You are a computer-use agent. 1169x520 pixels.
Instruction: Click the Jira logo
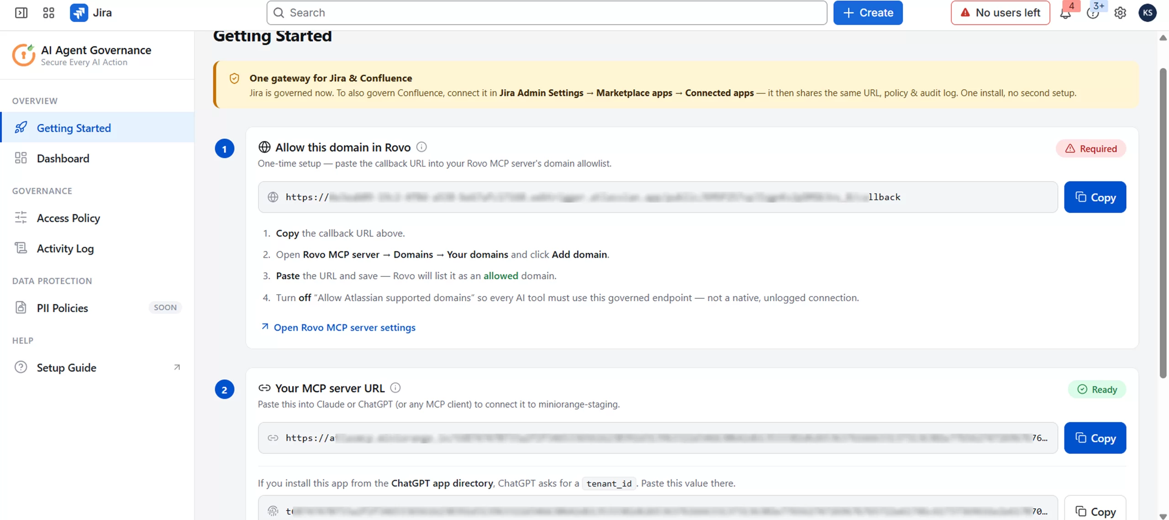(91, 12)
